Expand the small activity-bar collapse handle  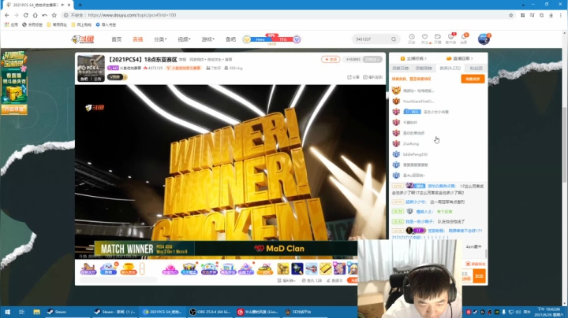click(x=142, y=268)
